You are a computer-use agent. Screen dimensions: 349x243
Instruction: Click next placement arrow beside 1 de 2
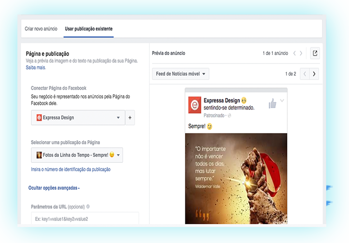pos(314,74)
